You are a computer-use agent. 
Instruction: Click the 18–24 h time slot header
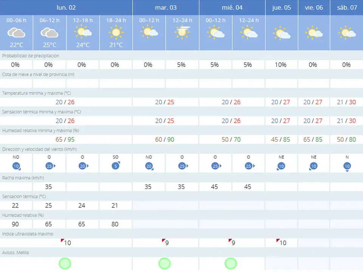tap(116, 20)
